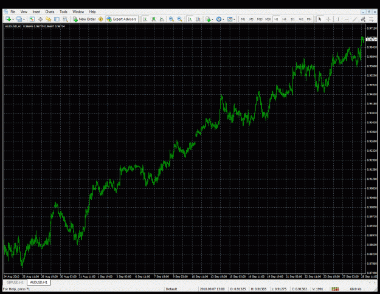Set timeframe to D1
The height and width of the screenshot is (294, 380).
(x=293, y=19)
